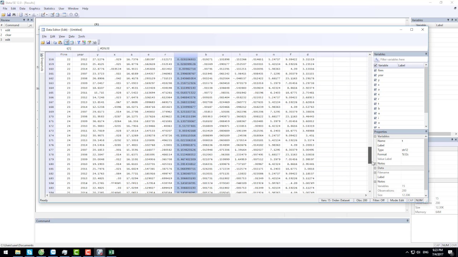
Task: Click the Variables Manager icon in main toolbar
Action: tap(64, 15)
